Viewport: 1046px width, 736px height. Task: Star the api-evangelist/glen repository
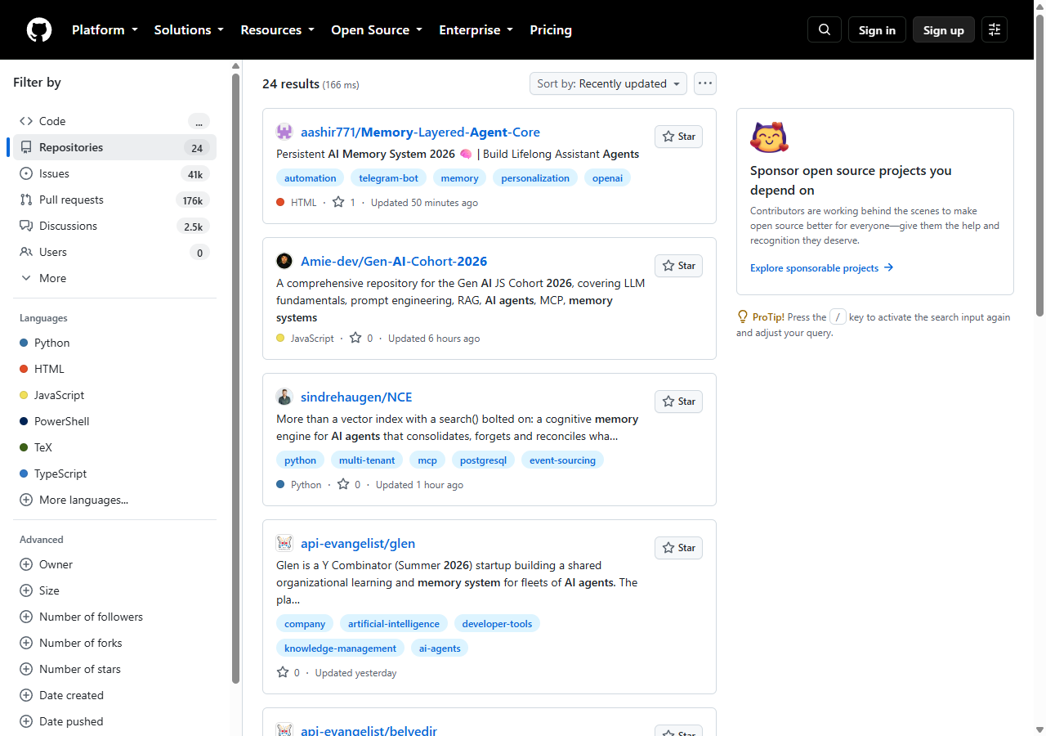pos(678,548)
